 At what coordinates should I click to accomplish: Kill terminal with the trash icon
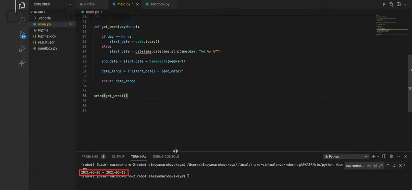391,156
